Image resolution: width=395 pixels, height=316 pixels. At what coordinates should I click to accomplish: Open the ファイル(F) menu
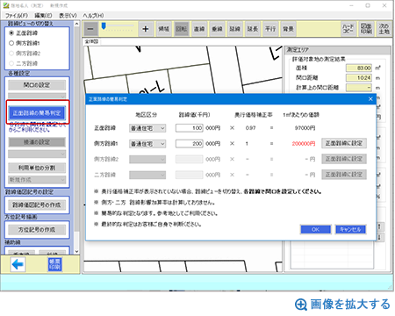coord(17,15)
